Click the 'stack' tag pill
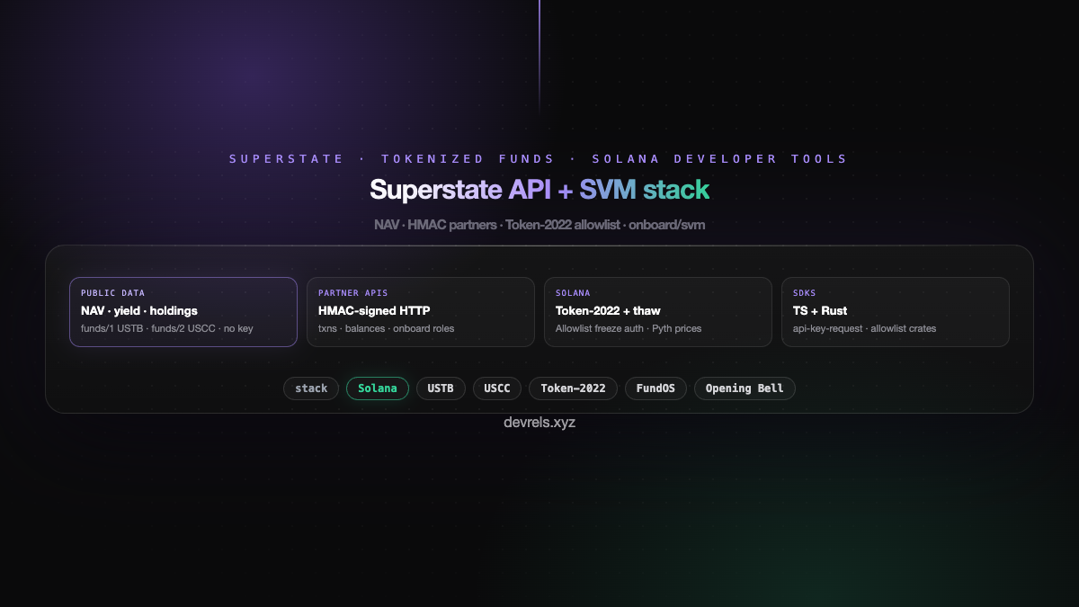Image resolution: width=1079 pixels, height=607 pixels. tap(311, 388)
